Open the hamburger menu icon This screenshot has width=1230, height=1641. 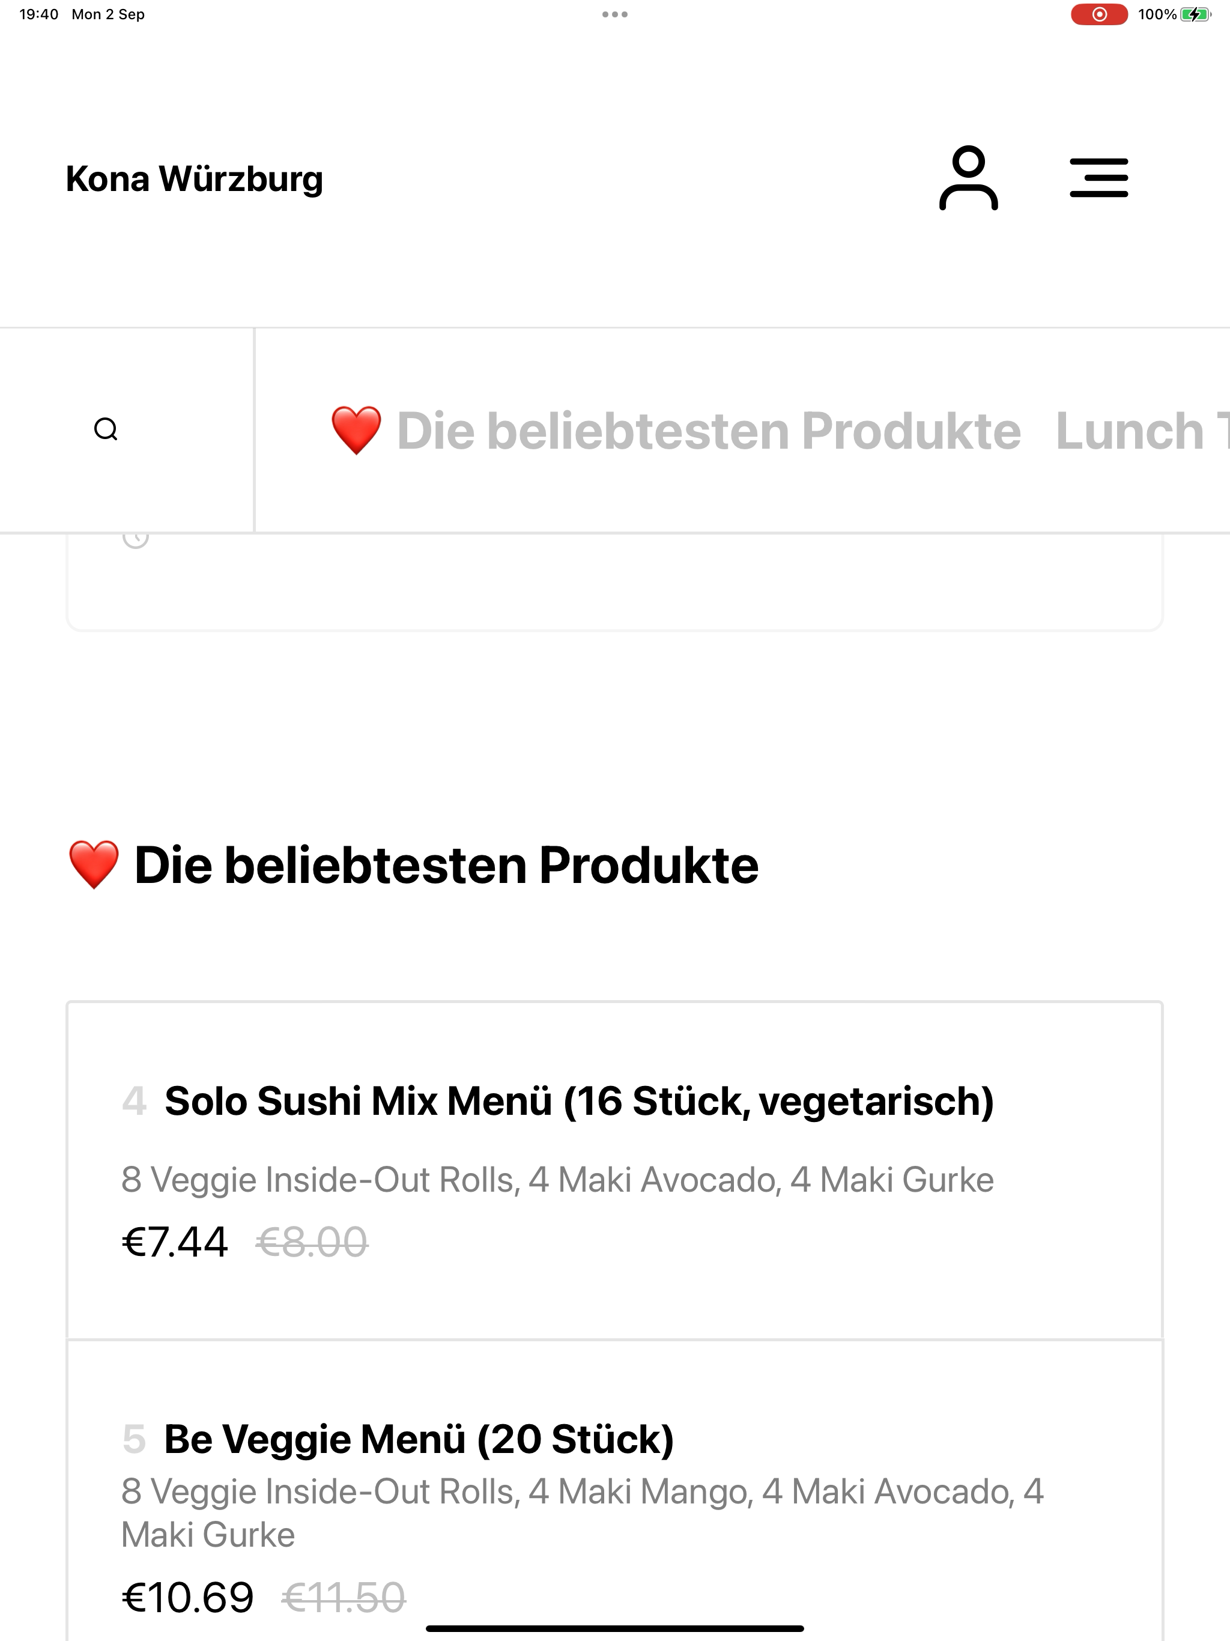coord(1098,178)
